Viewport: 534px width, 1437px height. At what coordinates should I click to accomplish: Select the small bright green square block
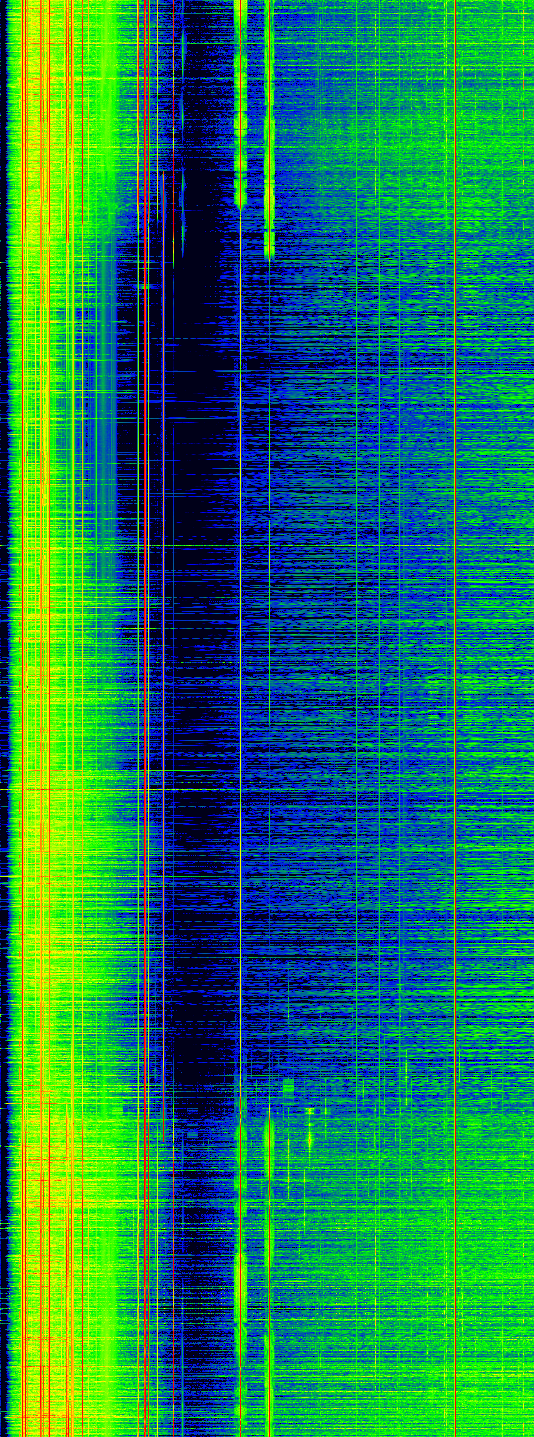tap(288, 1088)
